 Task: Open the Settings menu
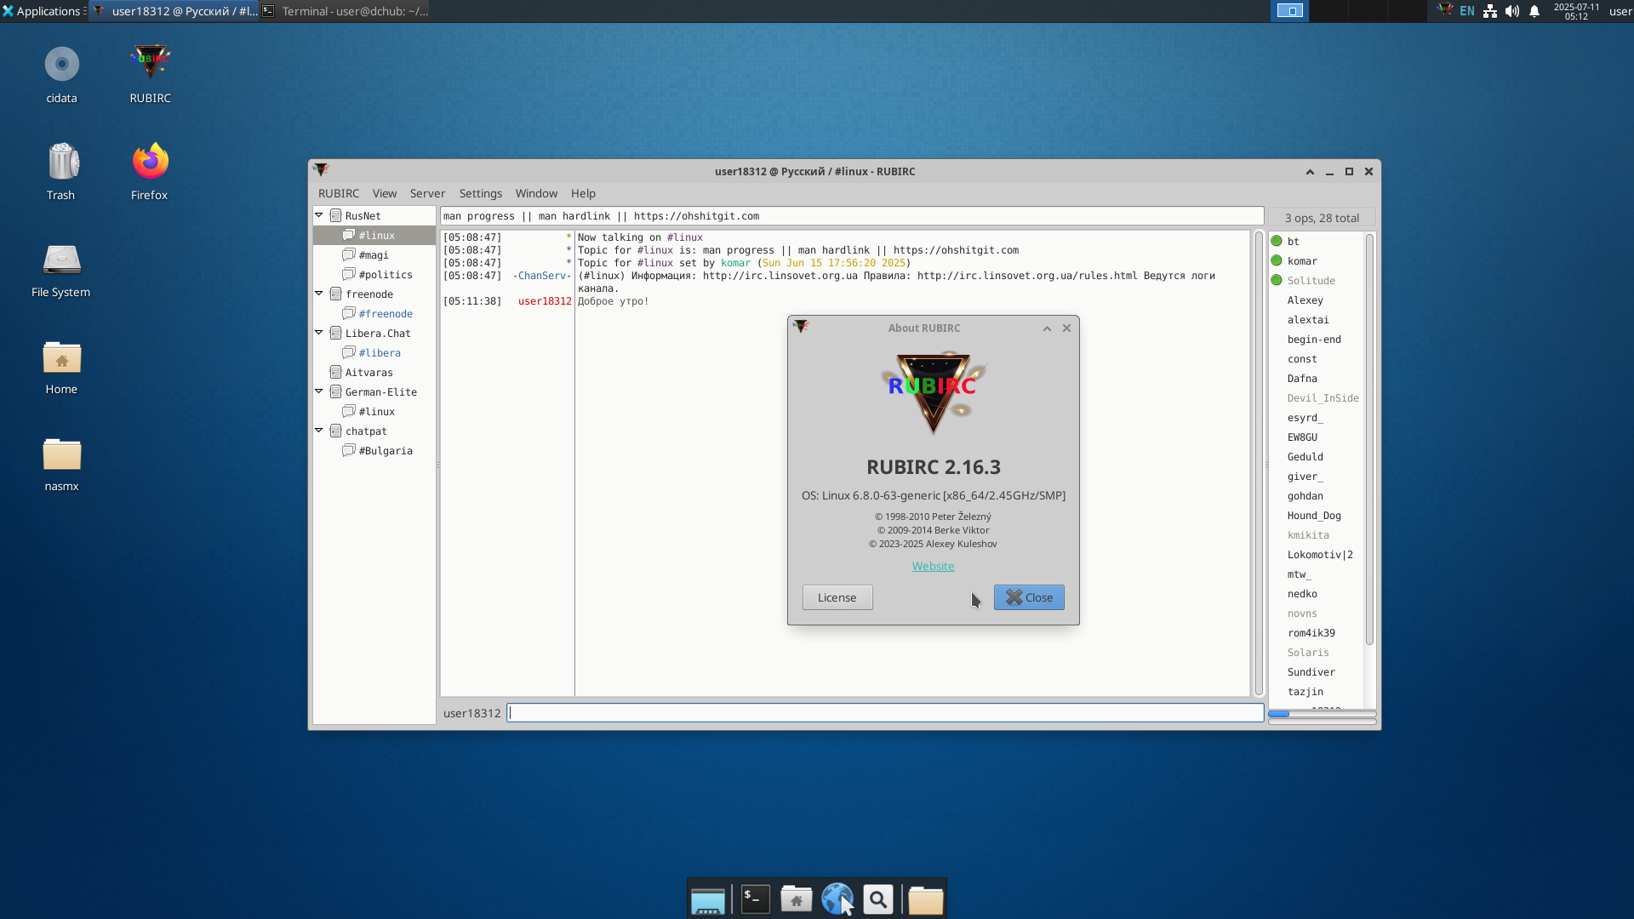click(481, 193)
